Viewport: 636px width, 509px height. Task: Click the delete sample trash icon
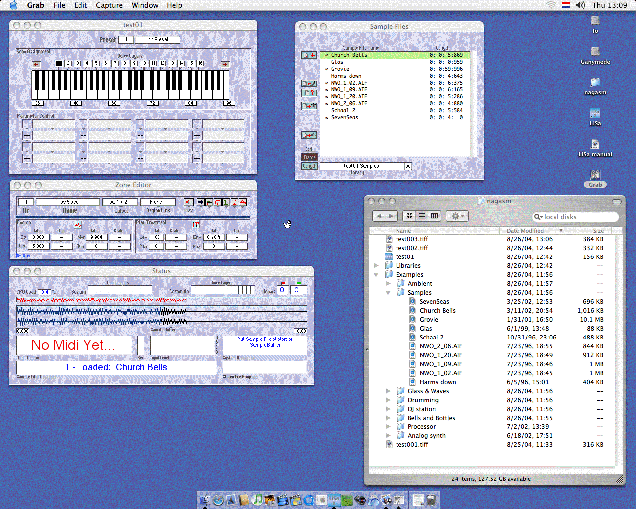click(x=309, y=106)
